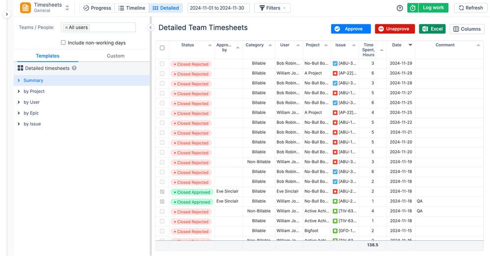Expand the by User template
The image size is (490, 256).
point(19,102)
